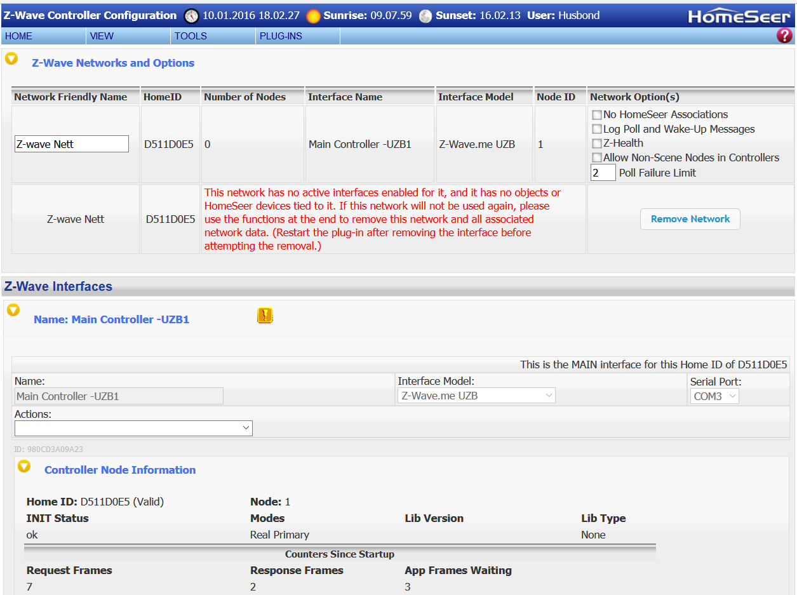Click the red no active interfaces warning text

pyautogui.click(x=382, y=219)
